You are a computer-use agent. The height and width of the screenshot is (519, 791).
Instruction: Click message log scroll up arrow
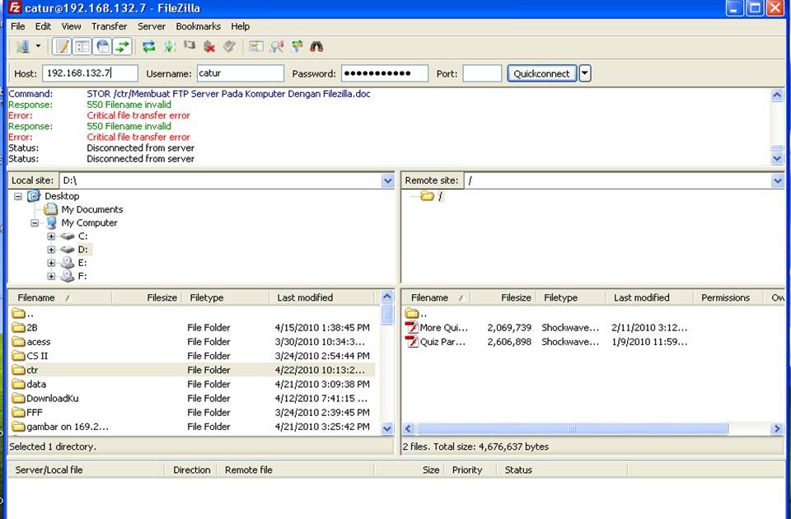[x=777, y=95]
